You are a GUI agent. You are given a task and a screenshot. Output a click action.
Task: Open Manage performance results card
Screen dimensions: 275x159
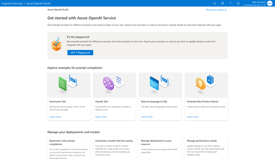pos(206,148)
